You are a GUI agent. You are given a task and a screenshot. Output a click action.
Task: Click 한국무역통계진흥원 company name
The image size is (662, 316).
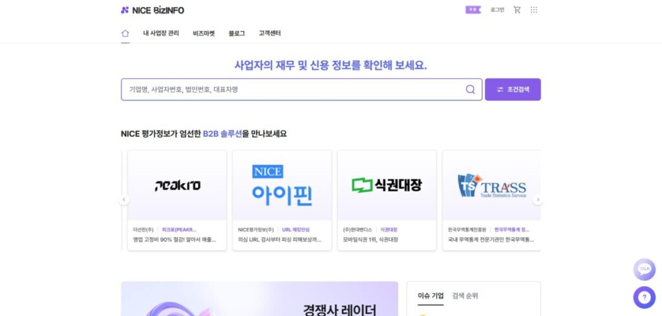click(x=467, y=230)
